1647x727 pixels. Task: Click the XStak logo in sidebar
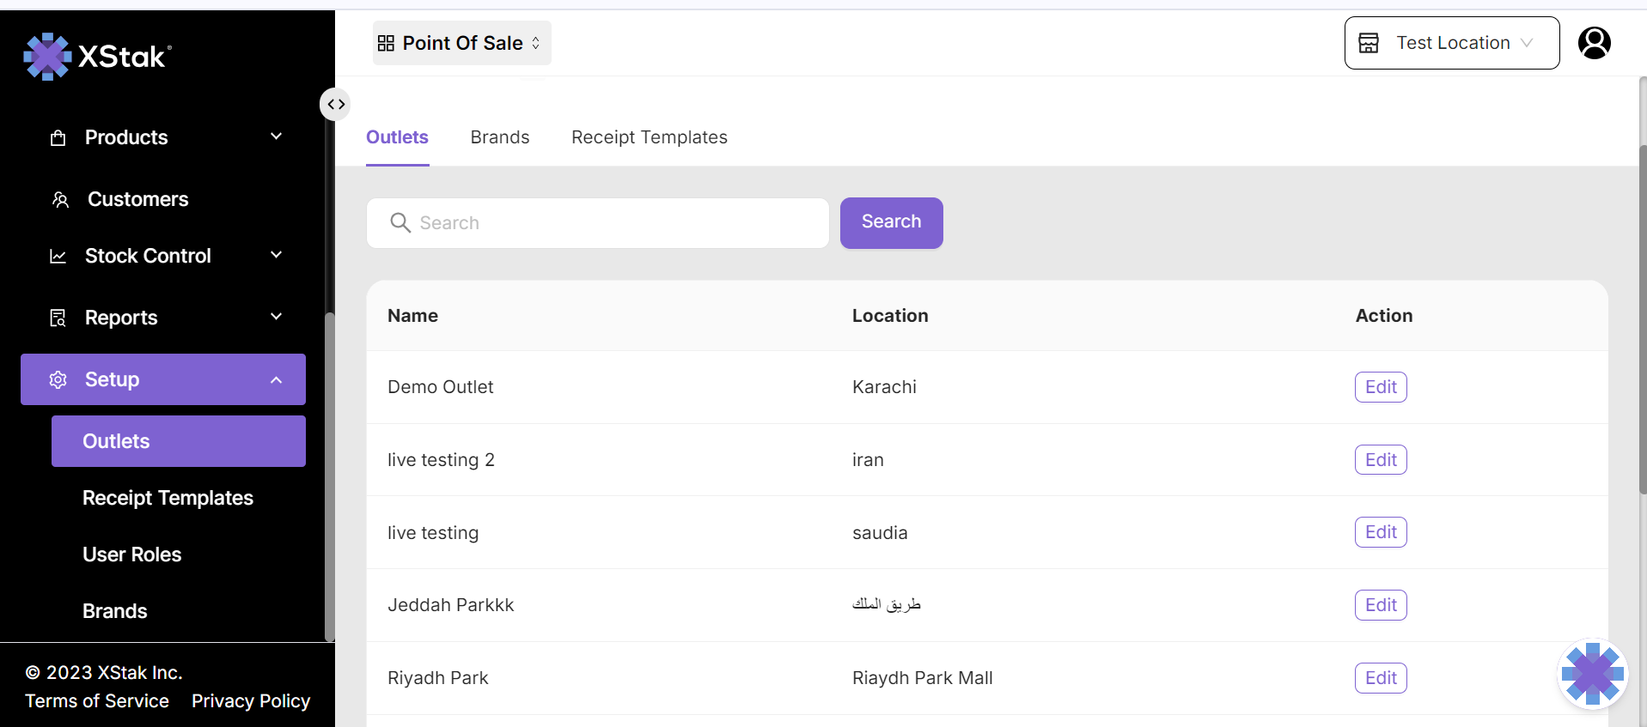(x=97, y=57)
